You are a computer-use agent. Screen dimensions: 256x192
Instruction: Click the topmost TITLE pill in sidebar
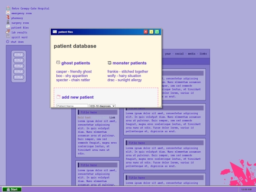(x=18, y=55)
